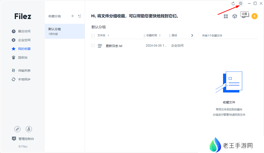Click the 路径 column header
The image size is (264, 153).
[x=174, y=35]
